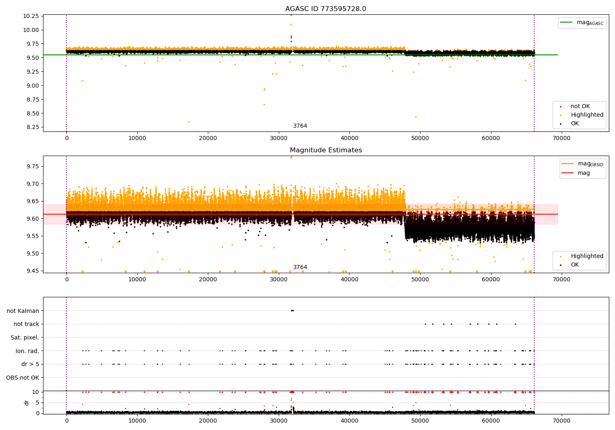This screenshot has width=615, height=430.
Task: Click the 'not Kalman' row label
Action: click(x=23, y=311)
